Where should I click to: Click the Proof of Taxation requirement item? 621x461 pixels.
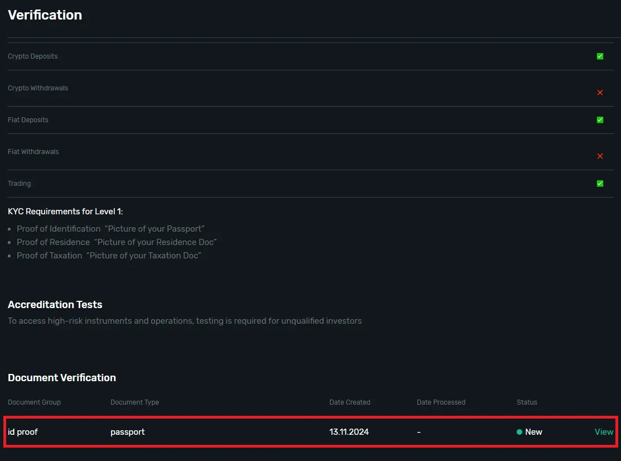109,256
